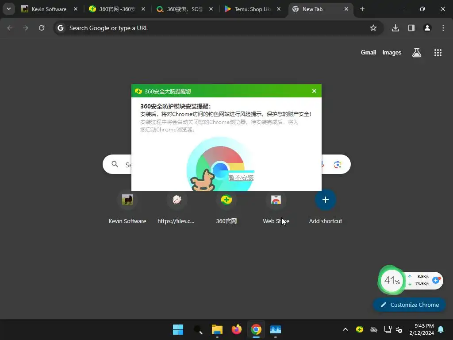Open the Windows Start menu
Screen dimensions: 453x340
click(x=178, y=329)
